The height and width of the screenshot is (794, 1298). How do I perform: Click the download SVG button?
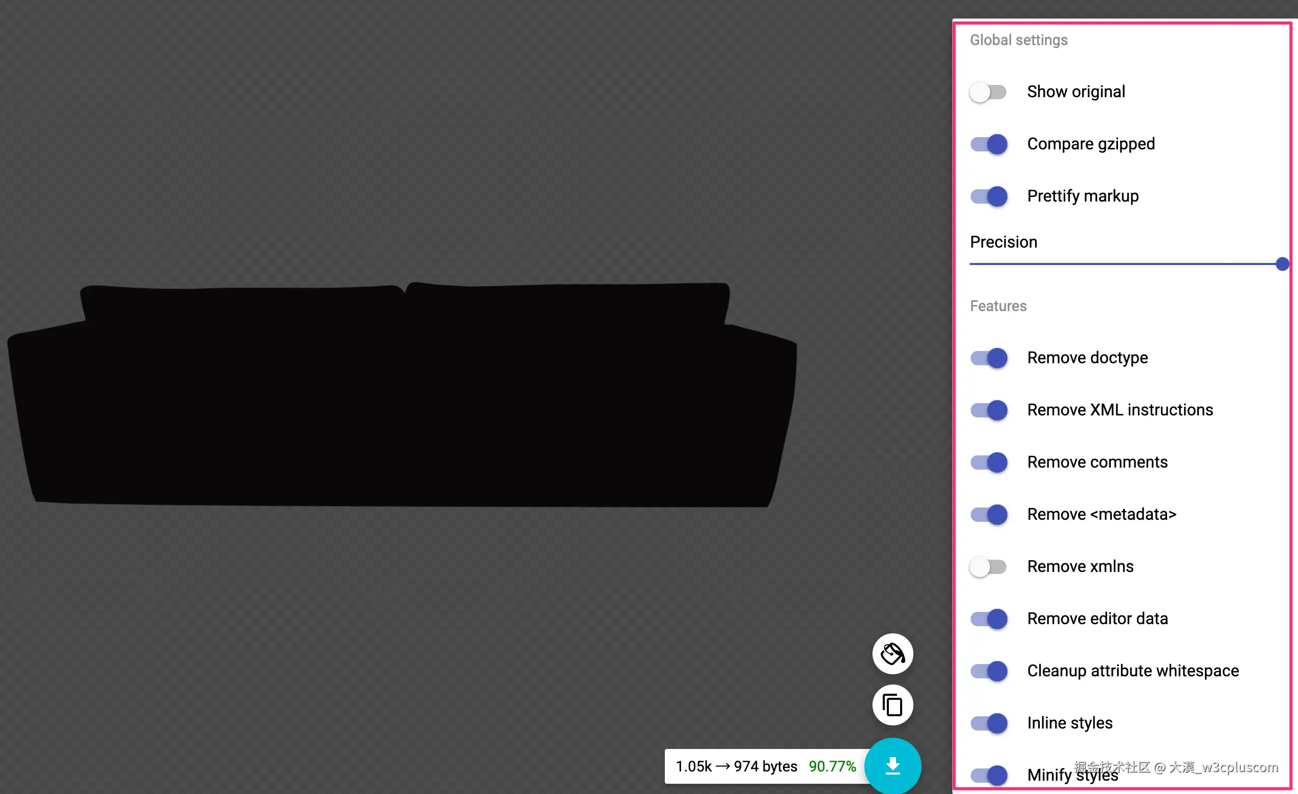(x=892, y=765)
